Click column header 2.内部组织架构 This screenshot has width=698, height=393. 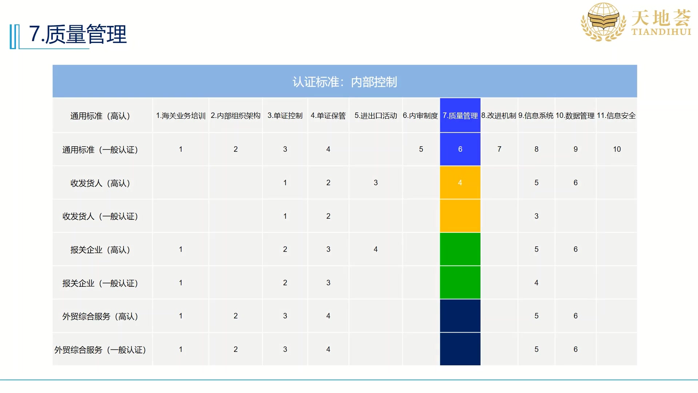pos(236,116)
